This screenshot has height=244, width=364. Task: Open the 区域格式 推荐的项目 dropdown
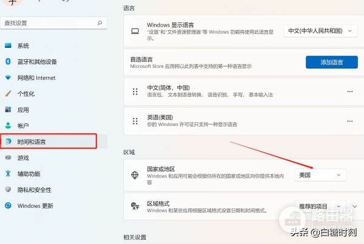point(320,206)
